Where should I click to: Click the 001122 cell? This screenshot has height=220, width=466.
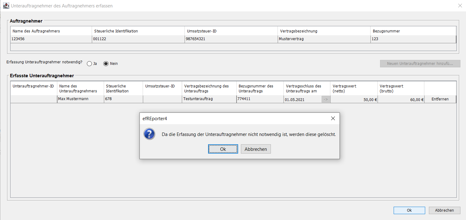tap(138, 39)
